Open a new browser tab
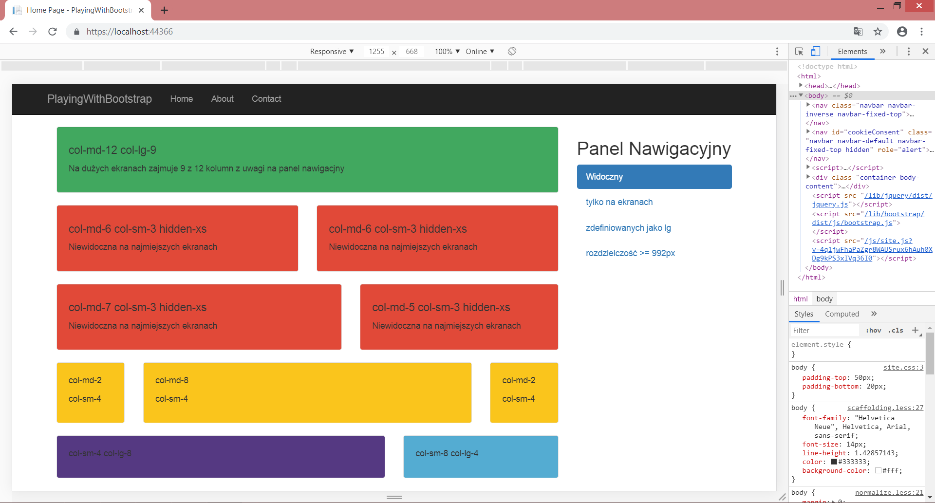 164,10
